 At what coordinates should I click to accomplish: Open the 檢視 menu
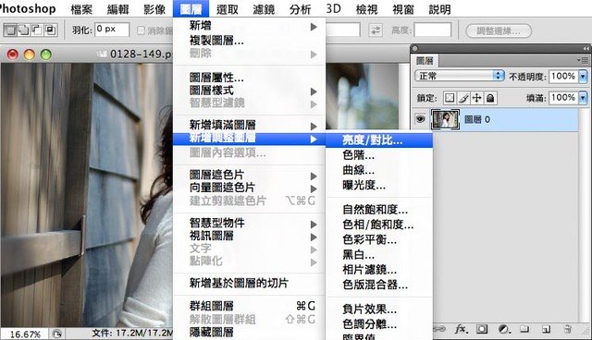(366, 9)
